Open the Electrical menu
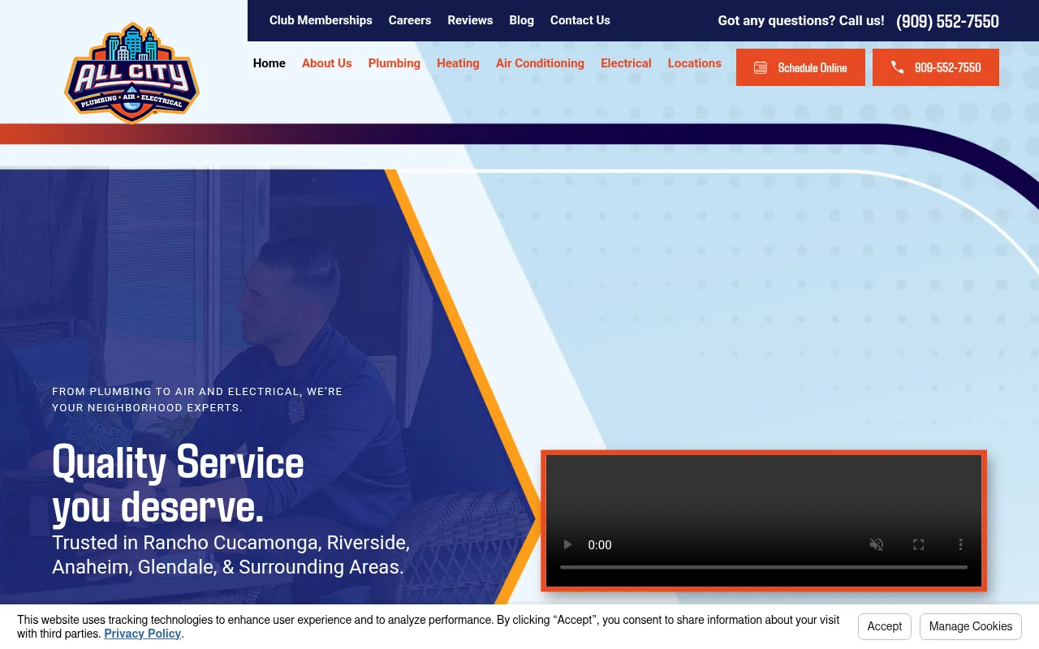The height and width of the screenshot is (649, 1039). 626,63
